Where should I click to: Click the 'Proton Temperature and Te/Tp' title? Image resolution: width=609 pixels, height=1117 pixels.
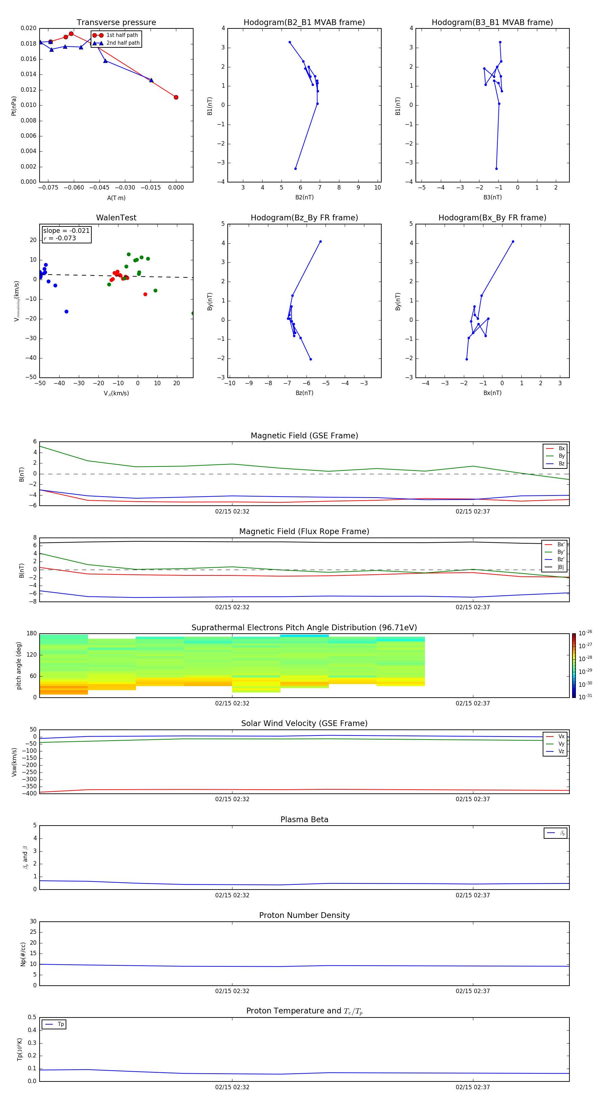pyautogui.click(x=304, y=1011)
